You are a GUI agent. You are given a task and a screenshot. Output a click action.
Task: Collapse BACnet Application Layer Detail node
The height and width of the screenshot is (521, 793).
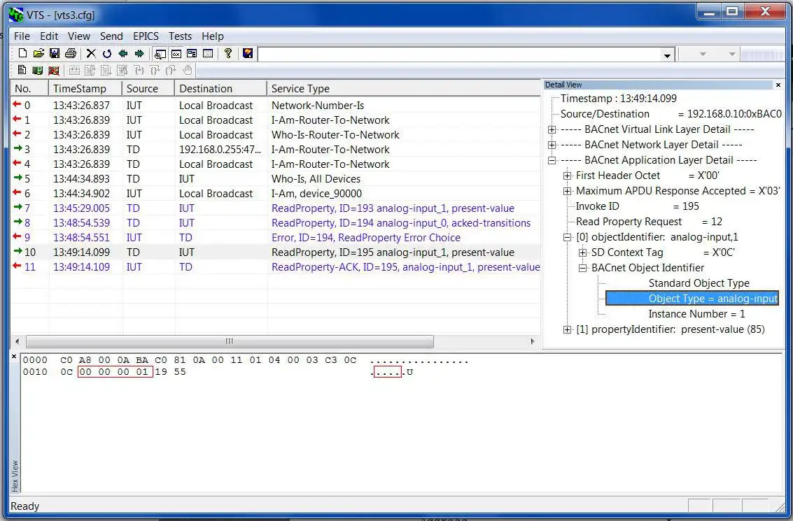pos(552,160)
